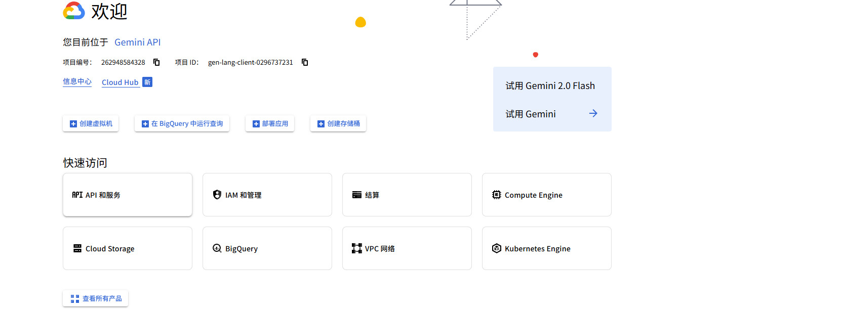Click the Cloud Storage icon
The image size is (842, 312).
click(77, 248)
